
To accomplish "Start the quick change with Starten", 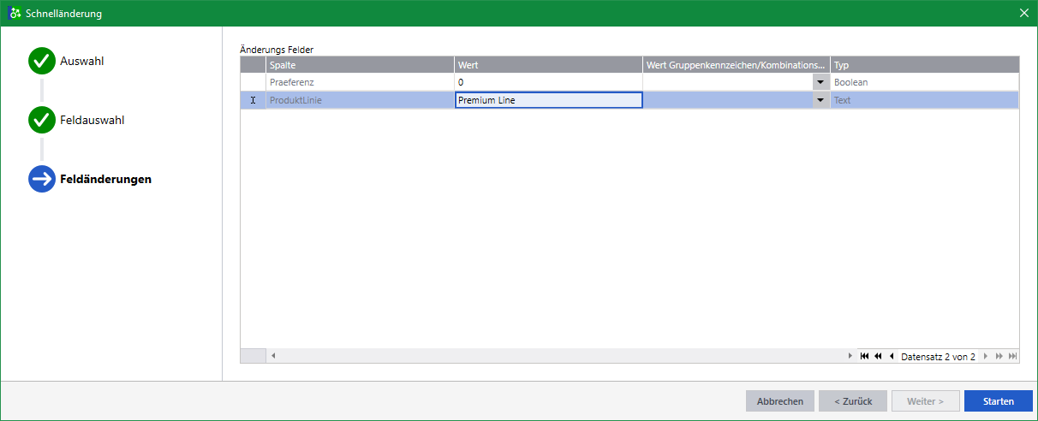I will coord(999,401).
